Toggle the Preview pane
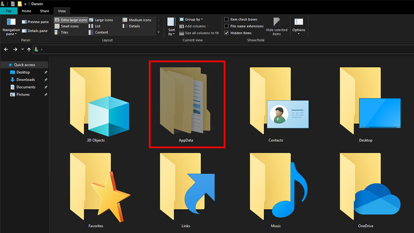 [35, 22]
